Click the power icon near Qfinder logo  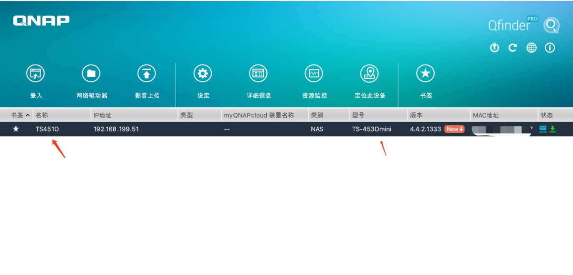pos(494,48)
